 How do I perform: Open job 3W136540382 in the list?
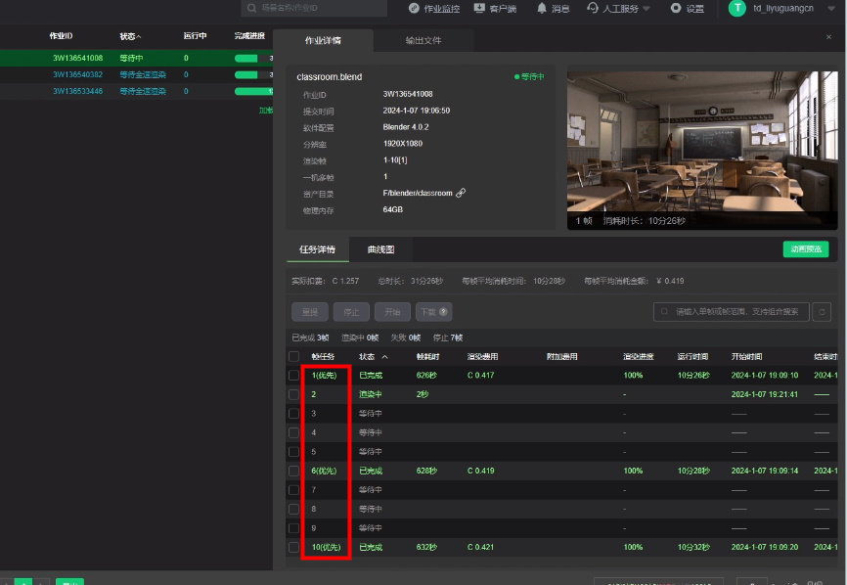tap(77, 74)
